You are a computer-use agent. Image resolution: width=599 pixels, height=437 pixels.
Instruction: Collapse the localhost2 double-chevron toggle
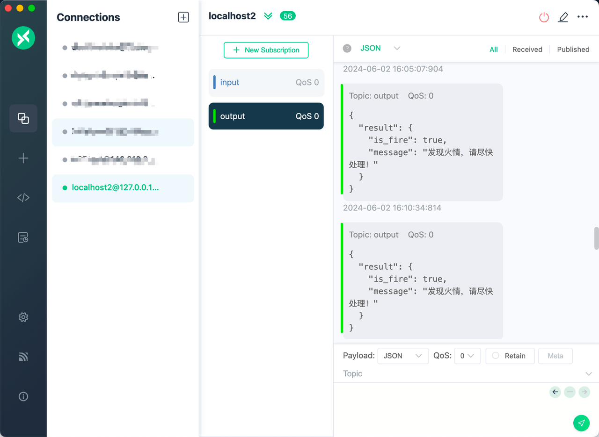[x=268, y=16]
